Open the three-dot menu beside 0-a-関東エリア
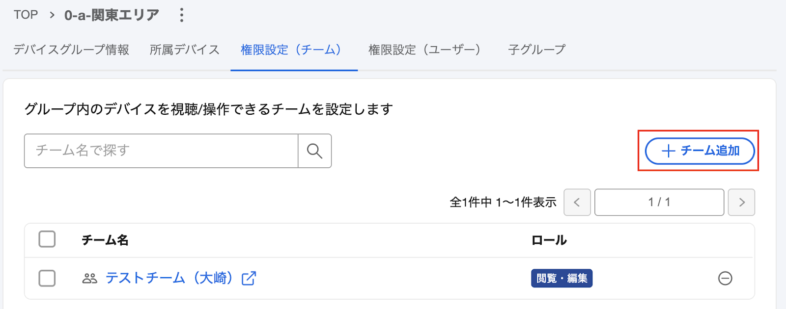Viewport: 786px width, 309px height. tap(181, 15)
